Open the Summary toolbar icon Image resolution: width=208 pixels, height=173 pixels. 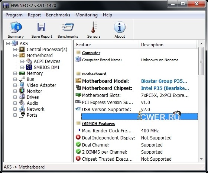[16, 27]
